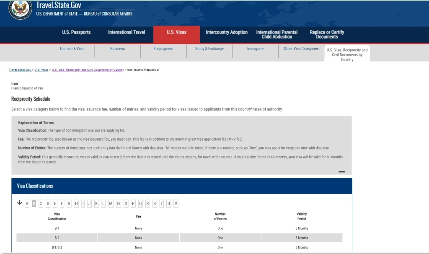Filter visa classifications by letter U
This screenshot has height=254, width=429.
(x=168, y=203)
